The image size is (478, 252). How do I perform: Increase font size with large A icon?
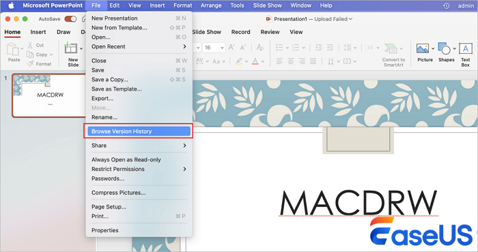click(231, 48)
